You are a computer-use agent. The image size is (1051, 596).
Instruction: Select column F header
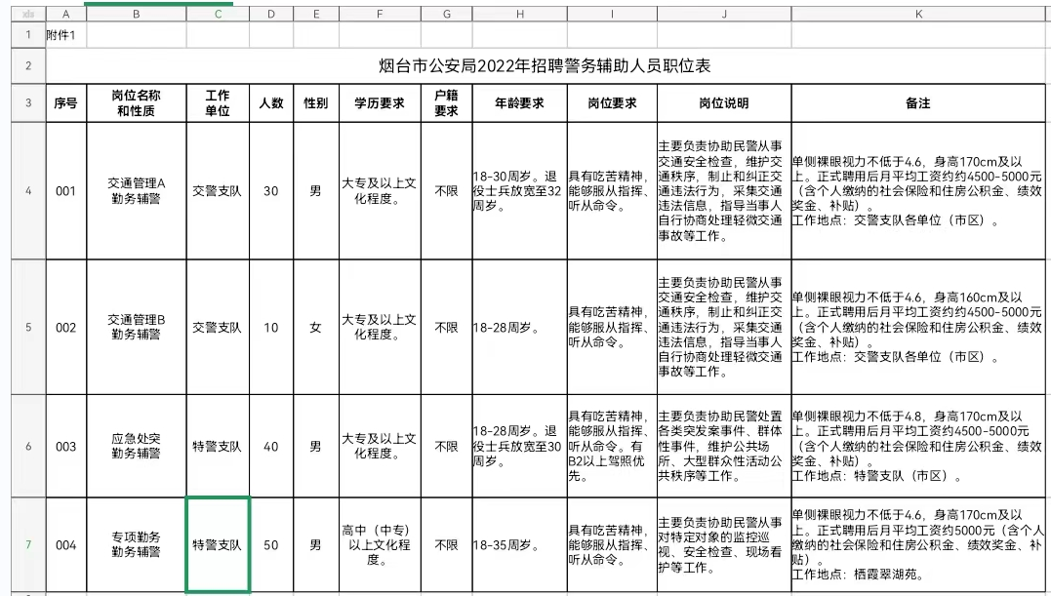tap(380, 14)
